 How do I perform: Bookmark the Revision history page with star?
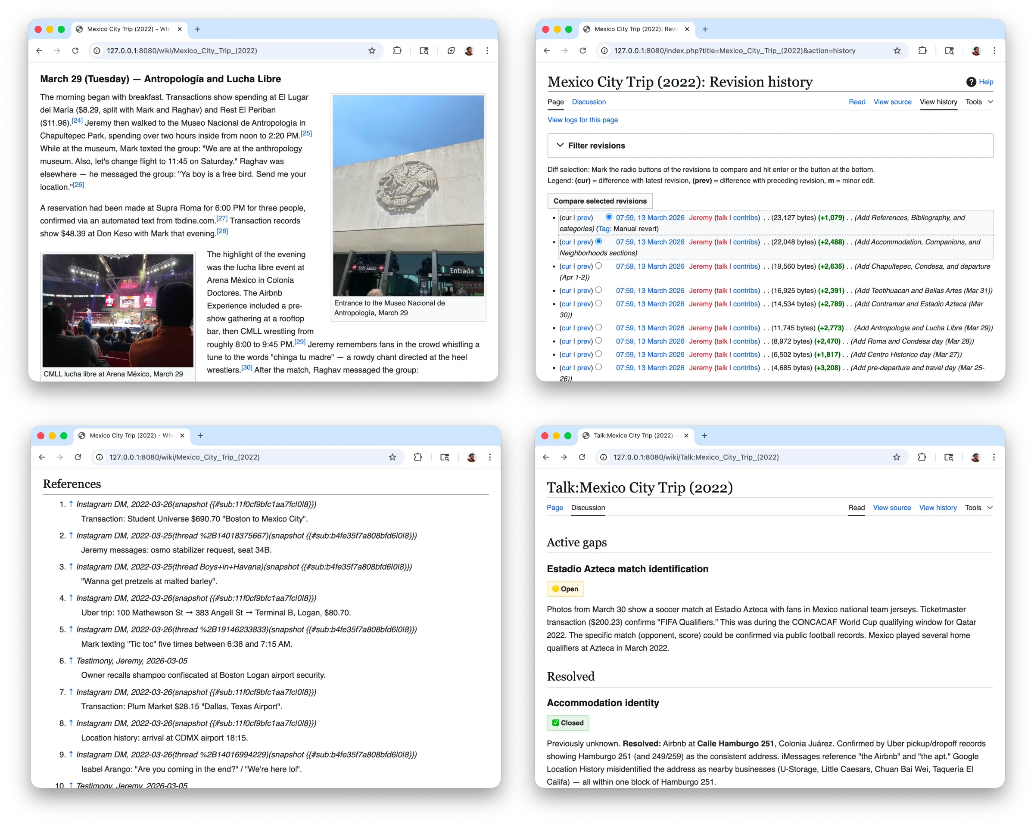tap(897, 51)
